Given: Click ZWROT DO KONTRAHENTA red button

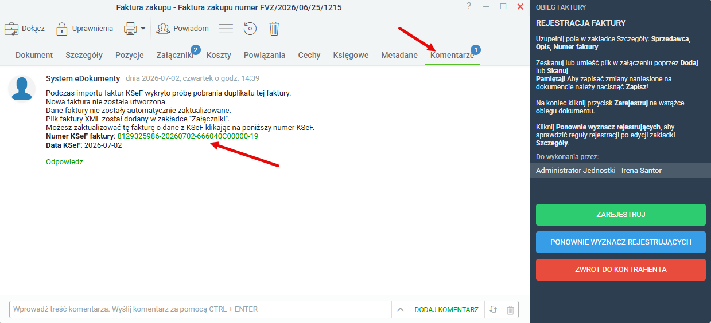Looking at the screenshot, I should pos(621,270).
